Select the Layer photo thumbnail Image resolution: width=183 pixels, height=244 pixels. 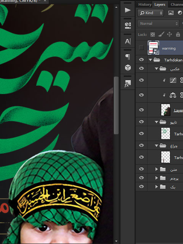[165, 110]
